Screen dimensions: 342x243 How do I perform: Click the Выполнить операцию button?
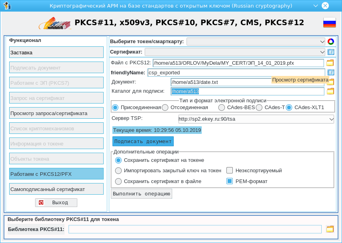(142, 194)
